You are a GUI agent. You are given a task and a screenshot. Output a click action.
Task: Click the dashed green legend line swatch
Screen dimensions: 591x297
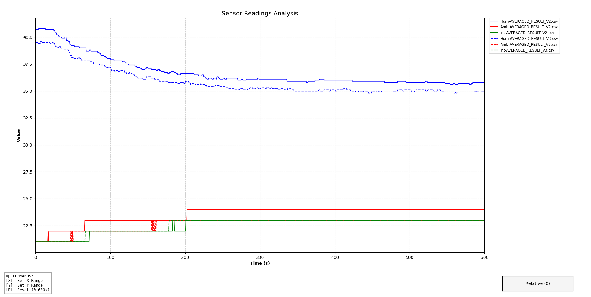click(494, 50)
